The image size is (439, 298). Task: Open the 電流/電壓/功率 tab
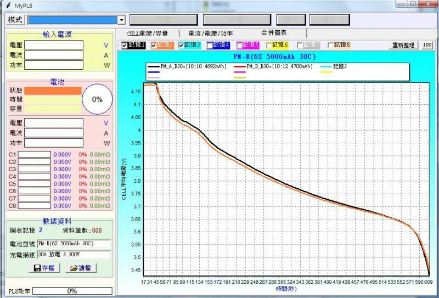pos(210,33)
